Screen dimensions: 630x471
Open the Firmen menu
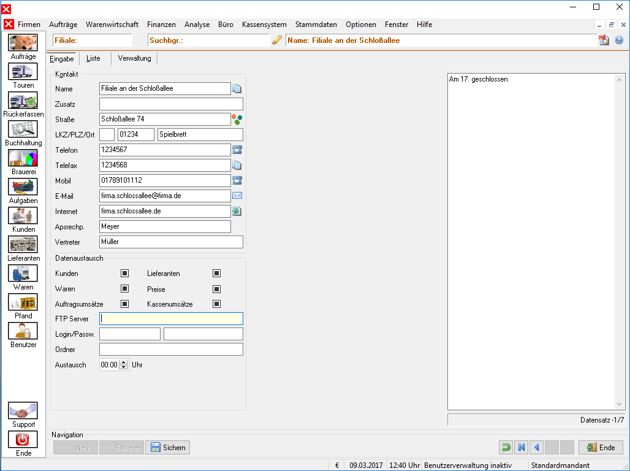click(29, 25)
